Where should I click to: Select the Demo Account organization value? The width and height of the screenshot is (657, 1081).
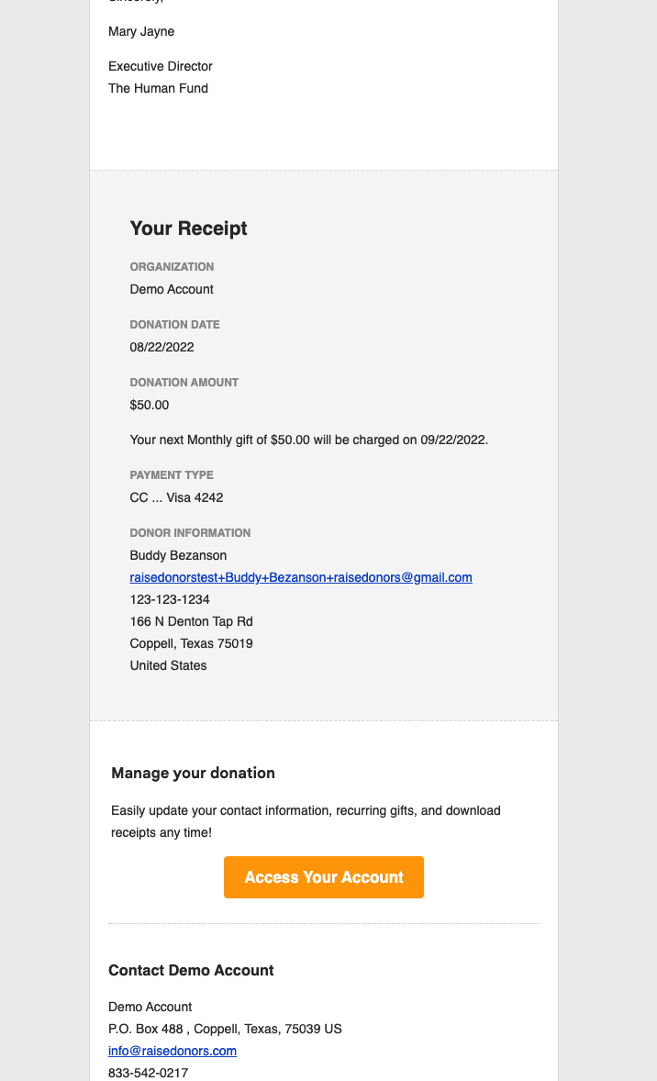coord(172,289)
